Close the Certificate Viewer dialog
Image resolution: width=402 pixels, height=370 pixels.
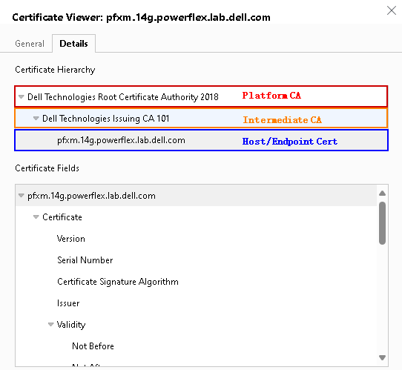coord(392,10)
